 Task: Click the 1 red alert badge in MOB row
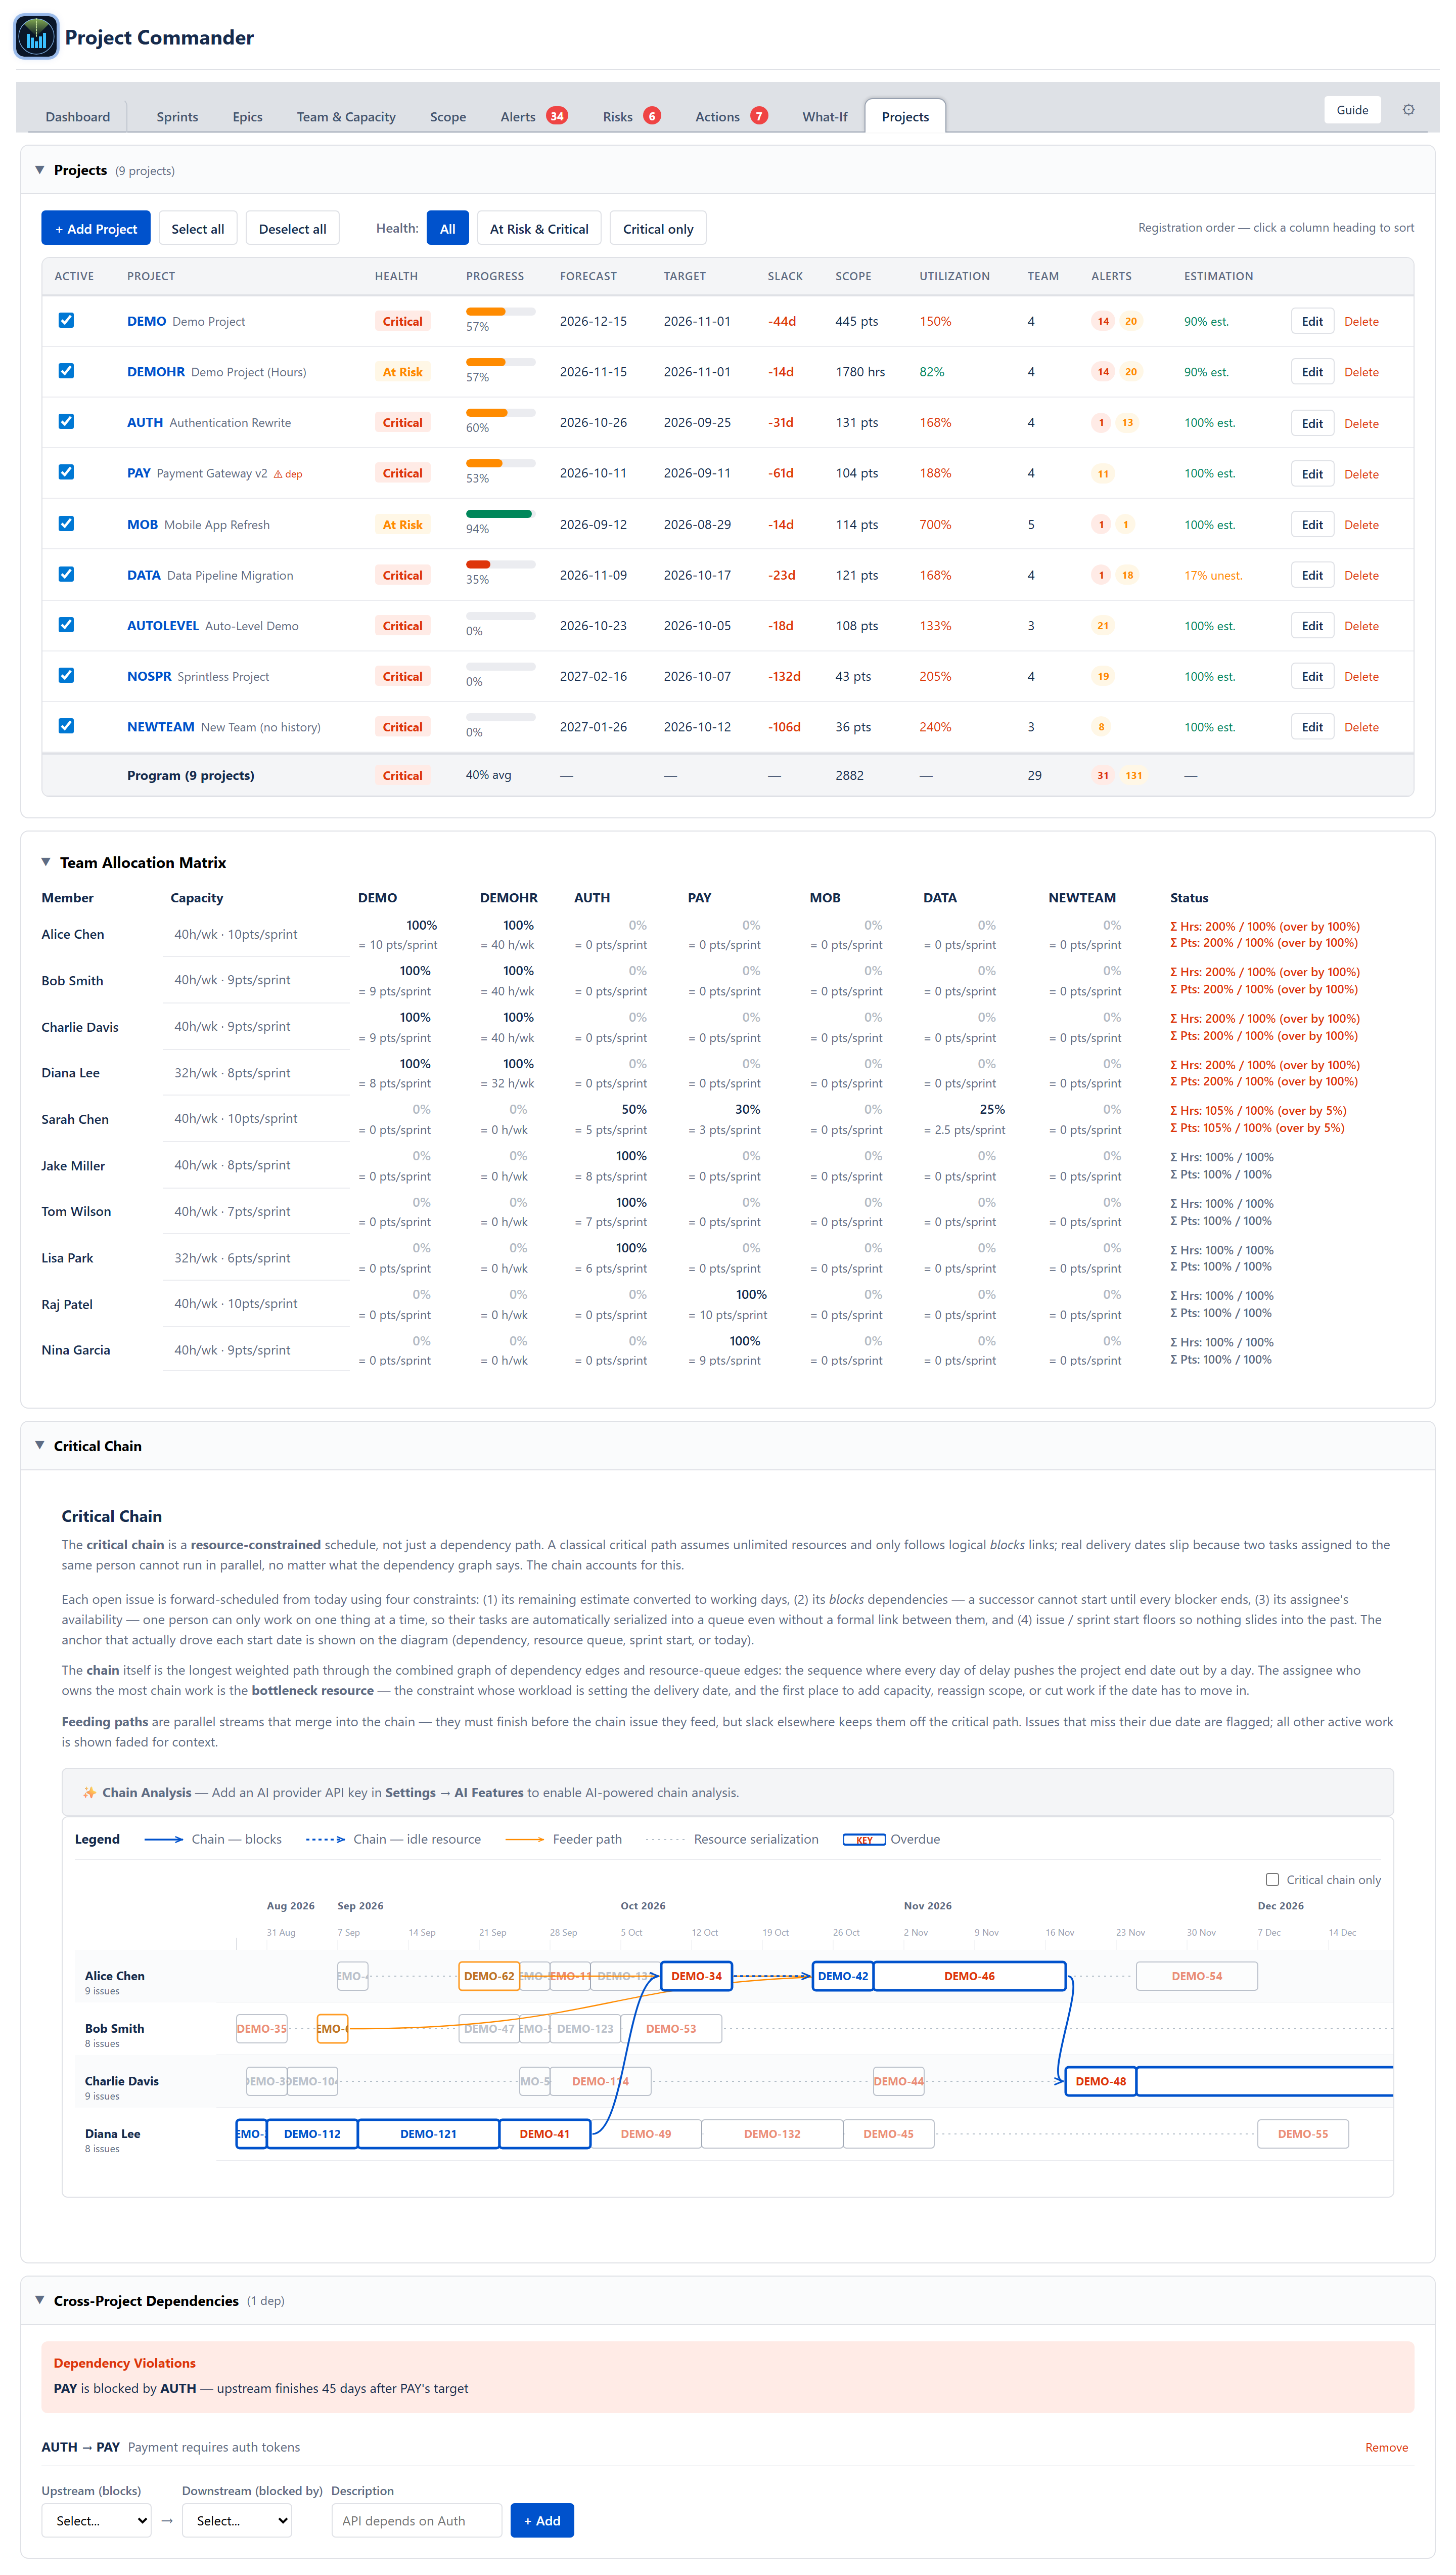click(x=1101, y=524)
